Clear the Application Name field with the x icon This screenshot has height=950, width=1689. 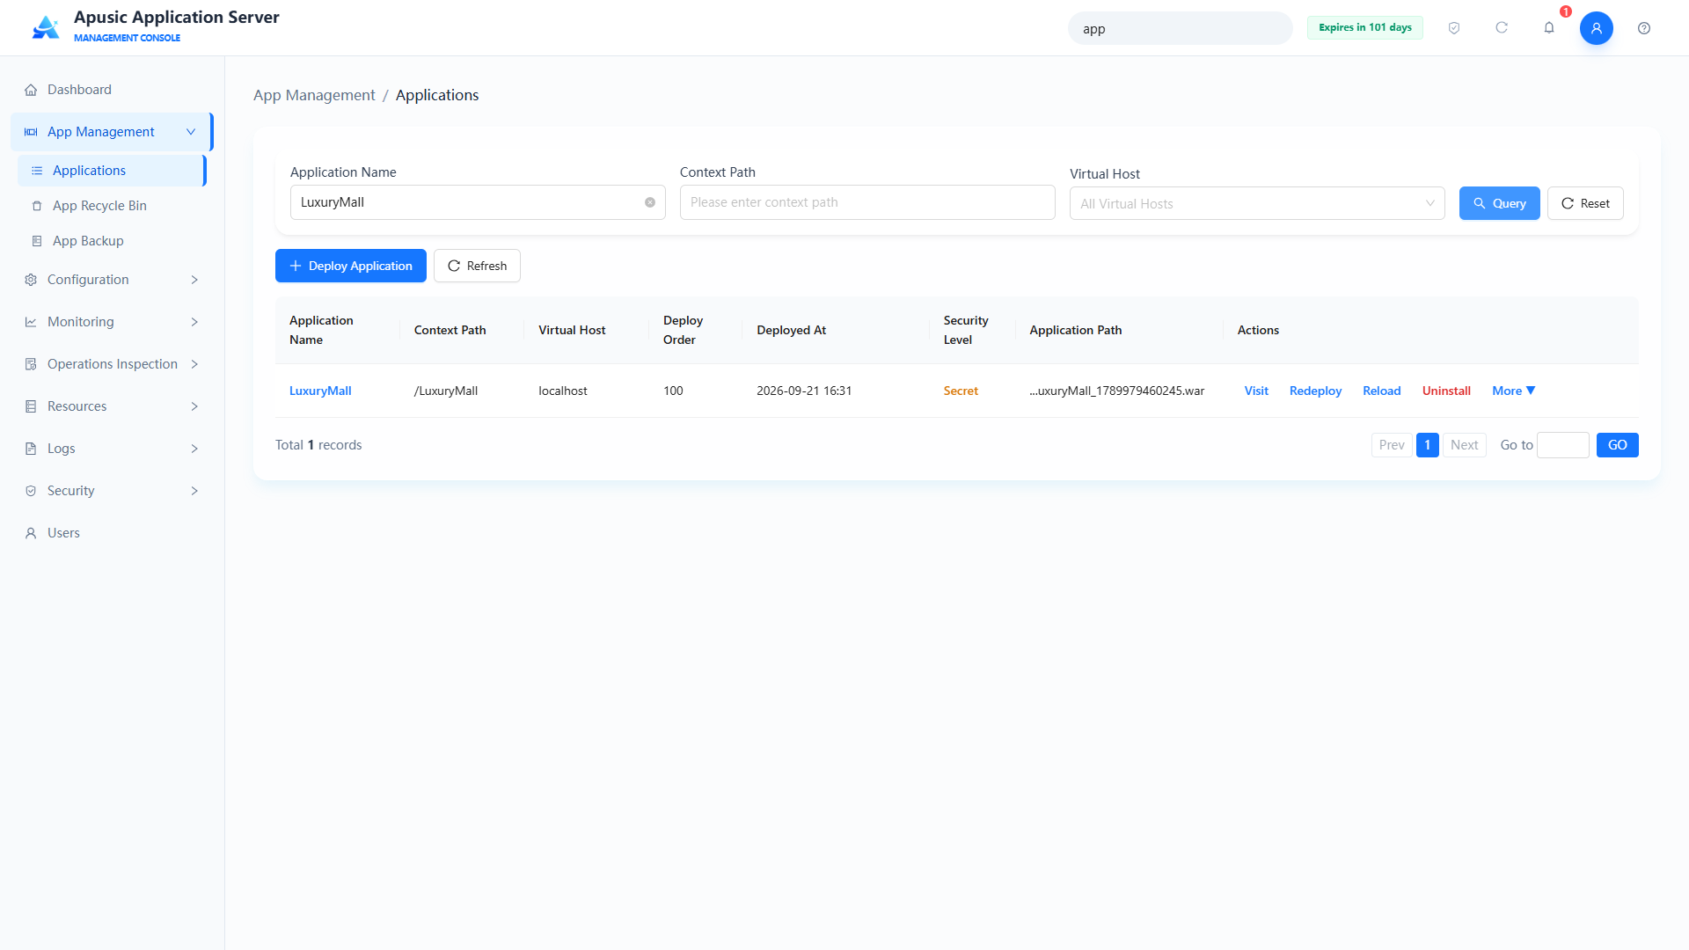(650, 202)
